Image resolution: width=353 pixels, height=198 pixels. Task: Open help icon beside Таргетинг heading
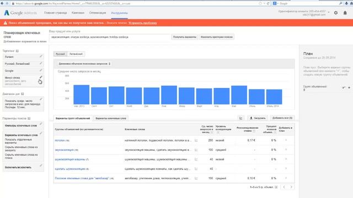[17, 51]
